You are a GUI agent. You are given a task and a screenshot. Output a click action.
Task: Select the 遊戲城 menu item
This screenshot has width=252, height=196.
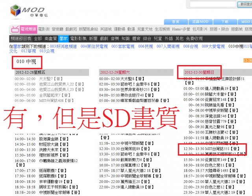(x=237, y=29)
